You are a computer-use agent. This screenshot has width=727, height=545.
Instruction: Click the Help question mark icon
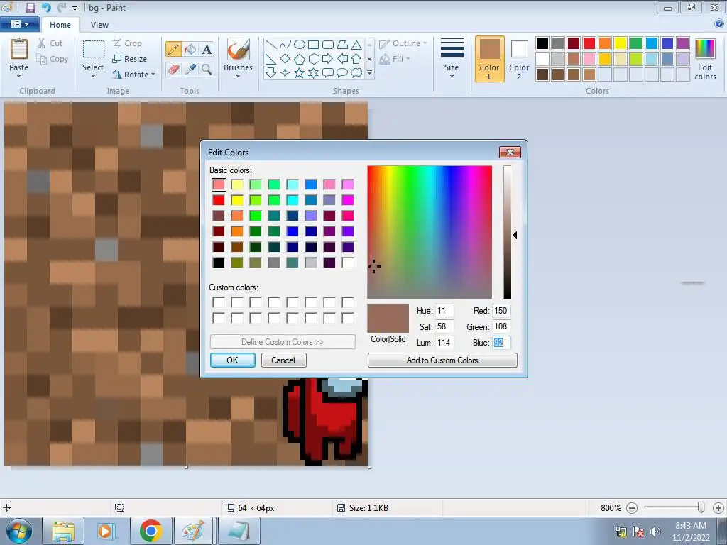point(720,24)
